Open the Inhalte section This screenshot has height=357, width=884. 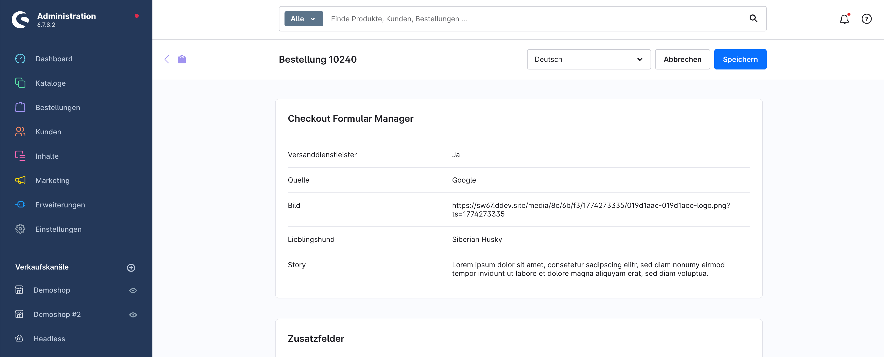pos(47,156)
